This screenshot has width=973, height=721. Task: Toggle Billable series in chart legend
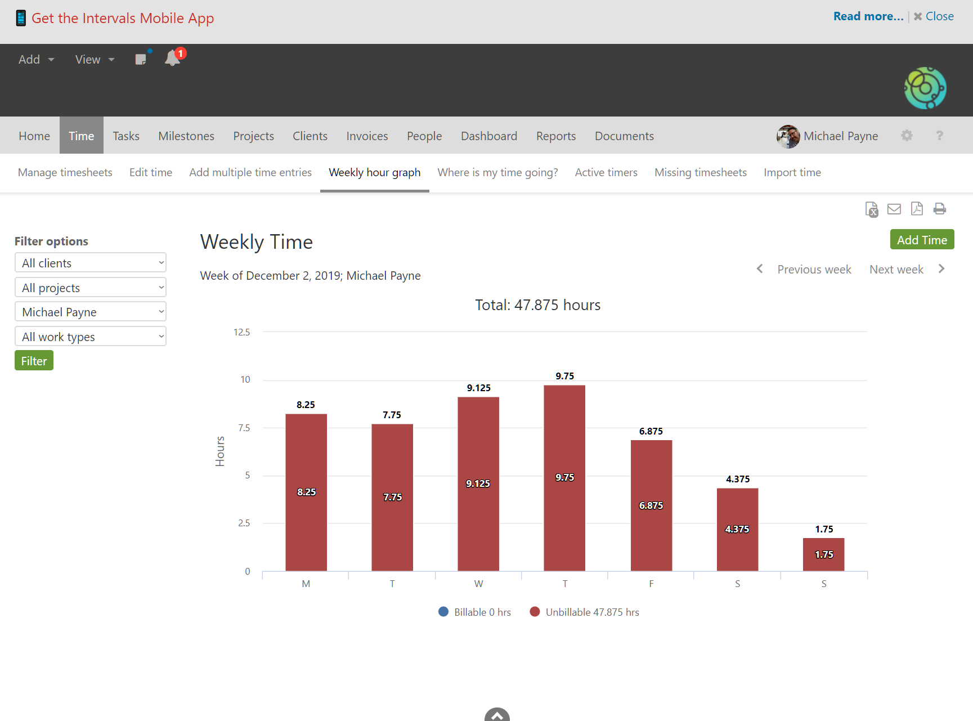[x=474, y=612]
